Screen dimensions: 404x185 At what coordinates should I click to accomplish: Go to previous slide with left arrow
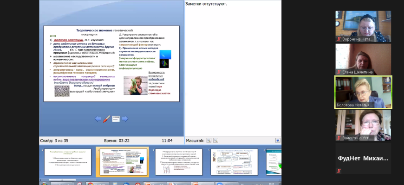coord(98,119)
